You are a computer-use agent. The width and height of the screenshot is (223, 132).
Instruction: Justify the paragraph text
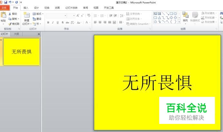pos(110,22)
